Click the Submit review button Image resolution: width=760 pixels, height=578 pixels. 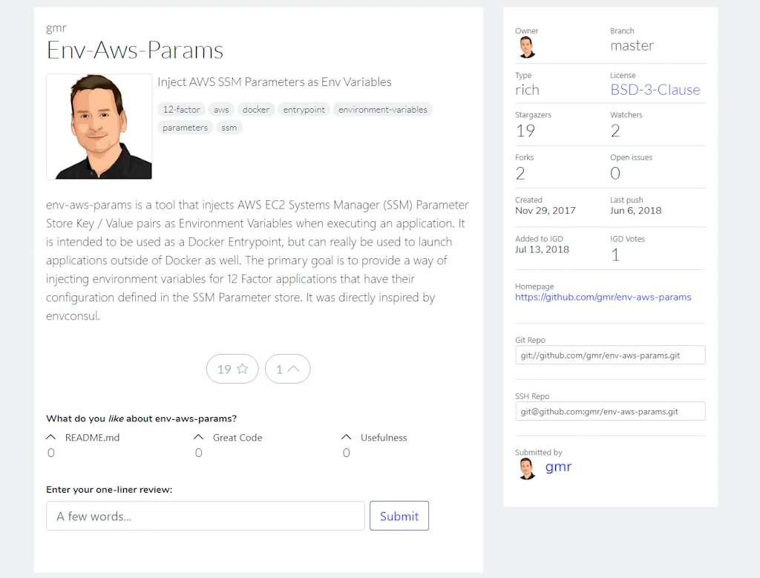coord(399,516)
